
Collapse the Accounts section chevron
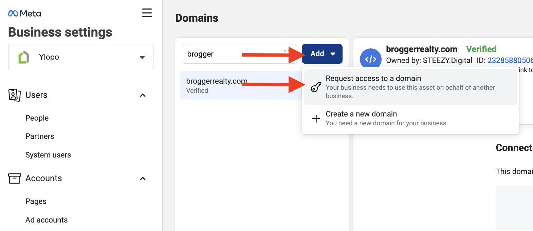click(143, 178)
